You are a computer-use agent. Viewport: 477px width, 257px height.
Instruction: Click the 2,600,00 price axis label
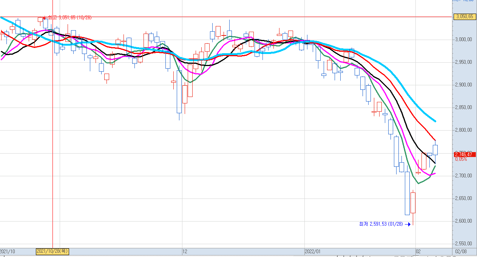click(464, 221)
